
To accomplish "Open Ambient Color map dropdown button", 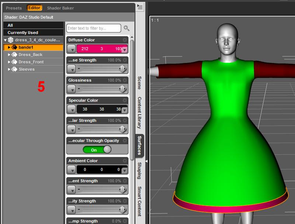I will point(72,170).
